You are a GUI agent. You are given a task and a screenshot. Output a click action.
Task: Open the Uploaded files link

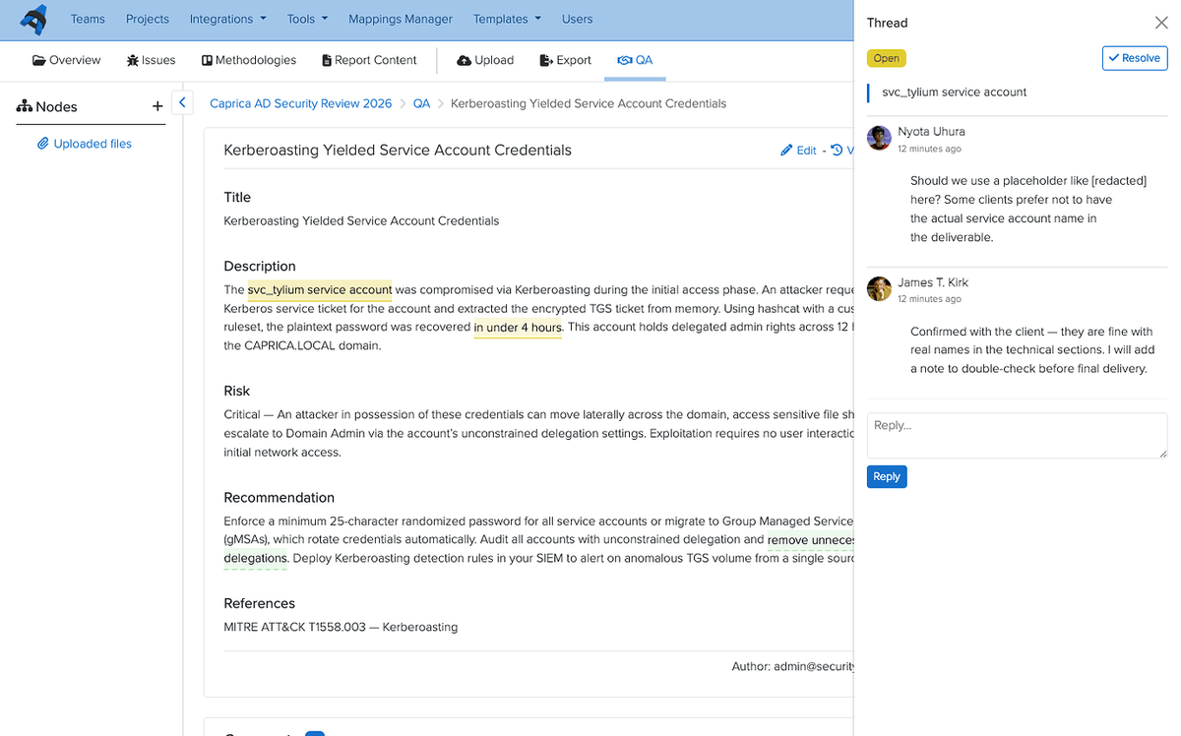pos(85,144)
